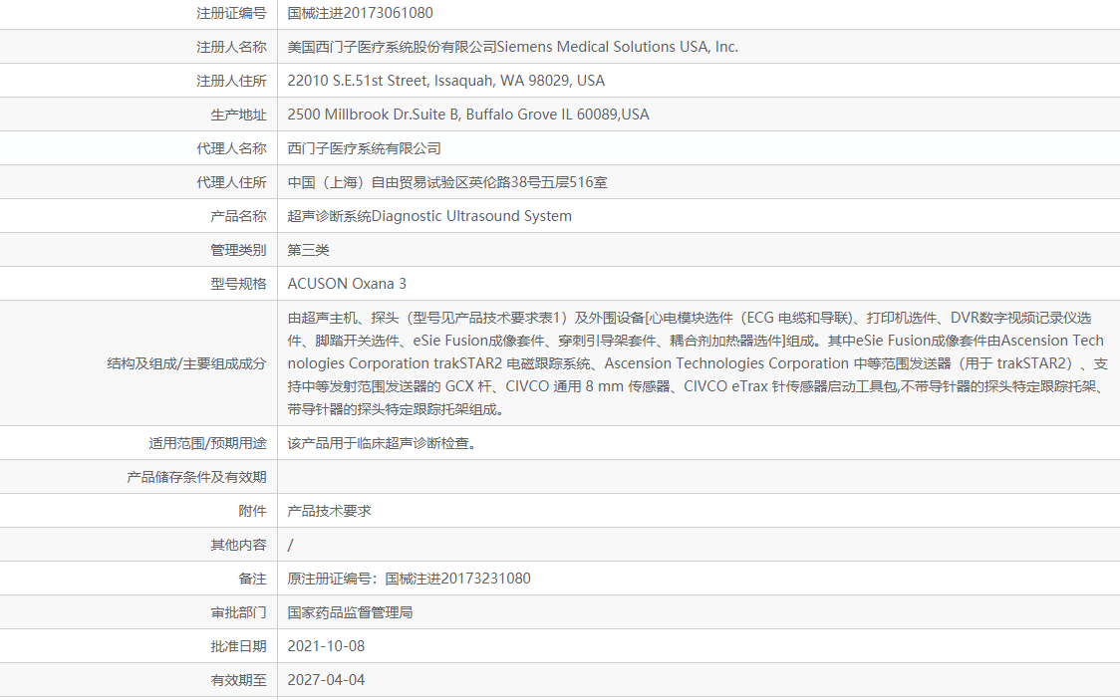This screenshot has width=1120, height=700.
Task: Click the 有效期至 label
Action: (x=238, y=681)
